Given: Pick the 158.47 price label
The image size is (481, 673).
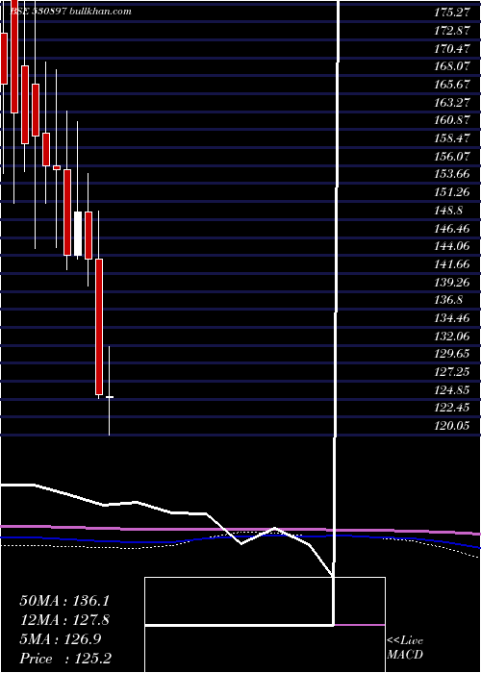Looking at the screenshot, I should pyautogui.click(x=452, y=138).
